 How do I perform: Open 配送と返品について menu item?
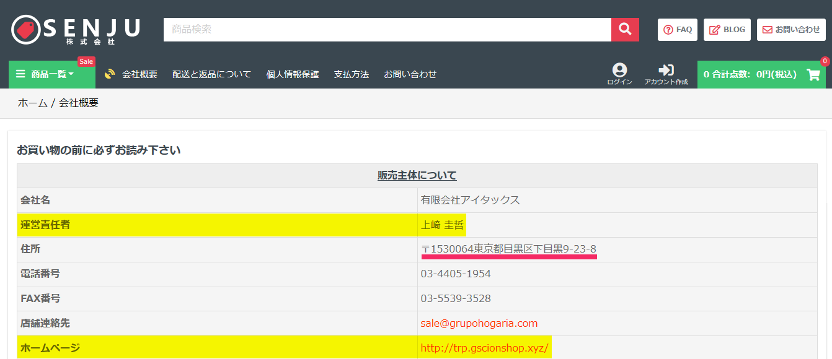coord(211,74)
